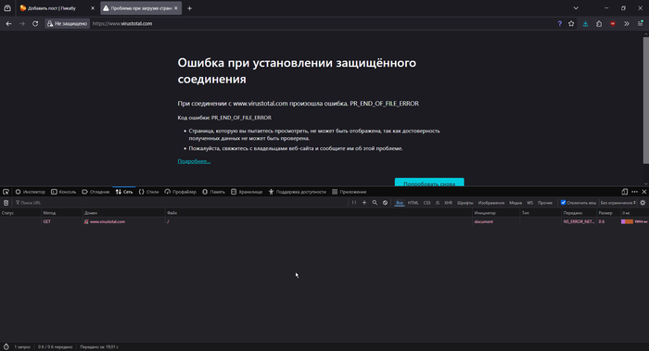This screenshot has width=649, height=351.
Task: Open the Поддержка доступности panel
Action: pos(298,192)
